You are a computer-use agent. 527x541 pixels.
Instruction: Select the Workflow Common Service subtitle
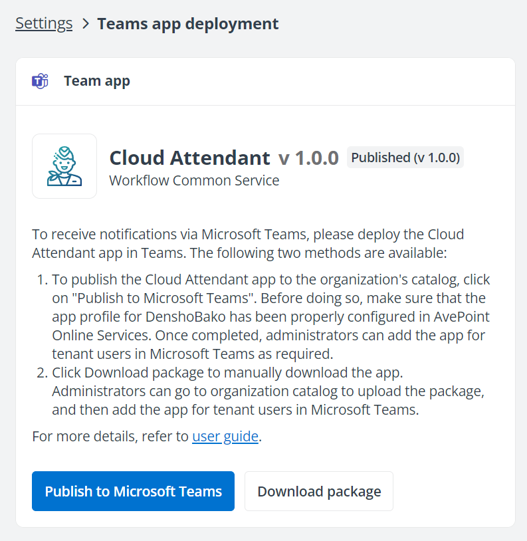(194, 180)
